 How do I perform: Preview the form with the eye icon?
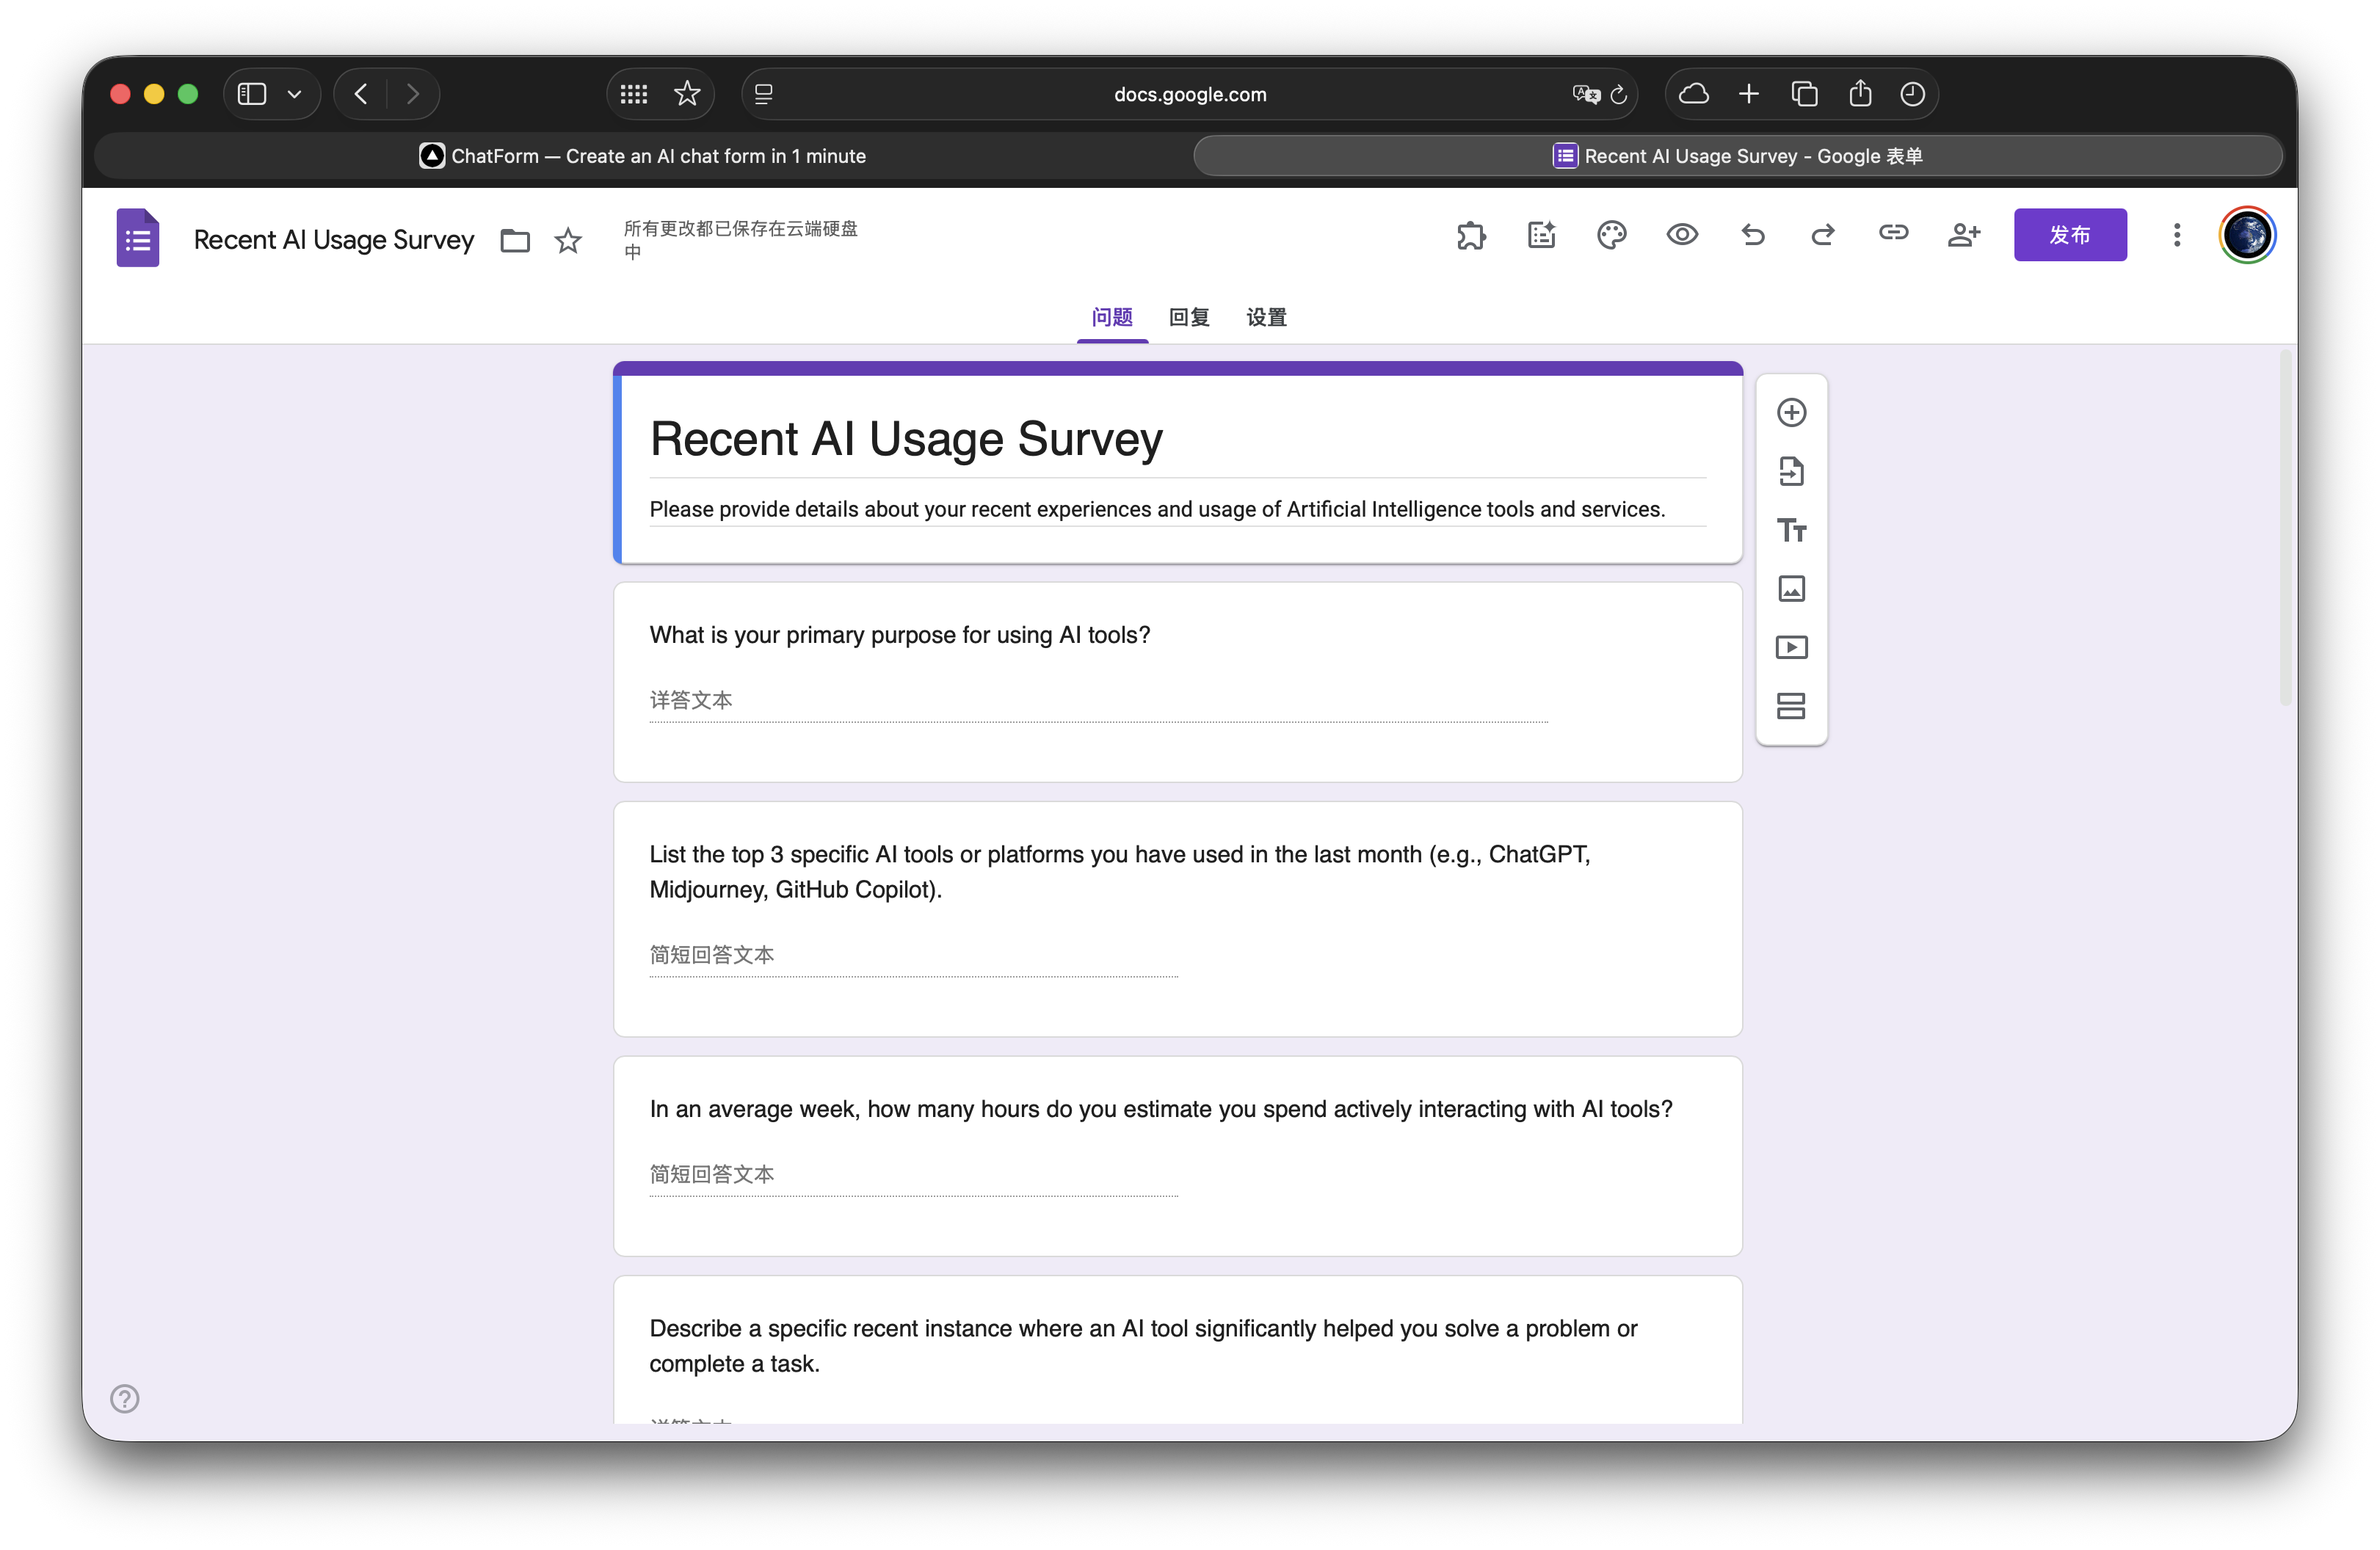1682,235
